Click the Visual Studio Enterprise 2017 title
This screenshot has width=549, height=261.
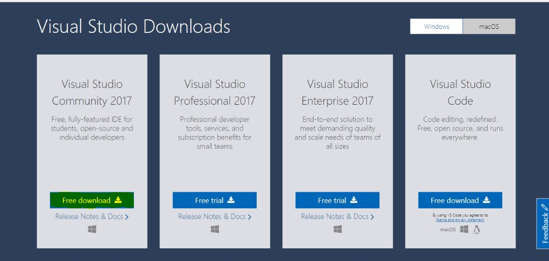[x=337, y=93]
